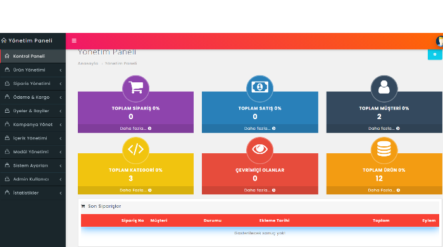Click the bag icon beside Sipariş Yönetimi
Image resolution: width=443 pixels, height=247 pixels.
click(7, 83)
